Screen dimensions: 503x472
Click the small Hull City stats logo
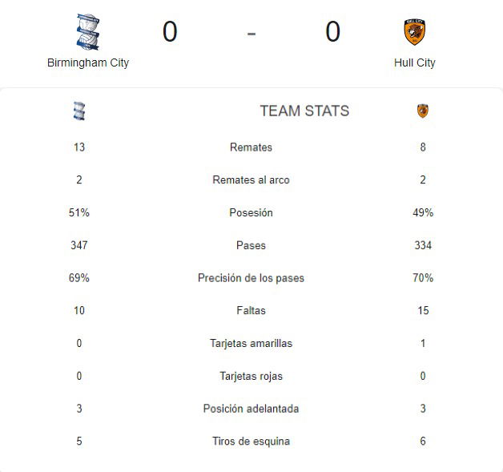(x=423, y=111)
